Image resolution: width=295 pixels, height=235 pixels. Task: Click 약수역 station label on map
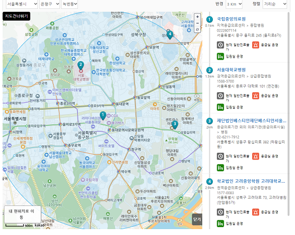126,171
